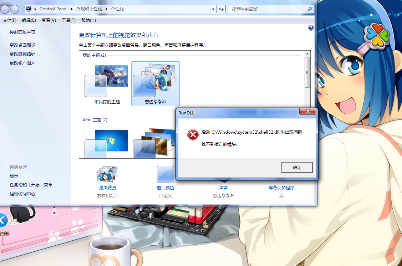Click the error text mentioning shell32.dll

[252, 132]
